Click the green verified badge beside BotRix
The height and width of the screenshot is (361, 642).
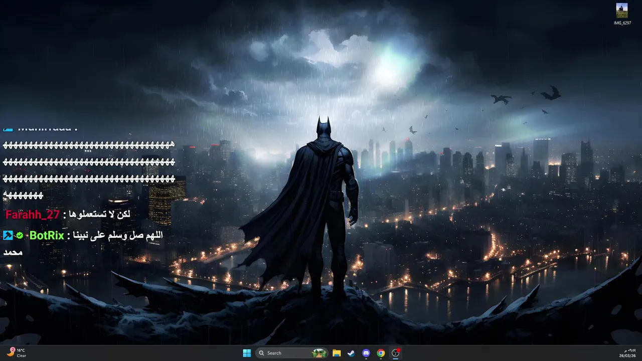[x=20, y=235]
